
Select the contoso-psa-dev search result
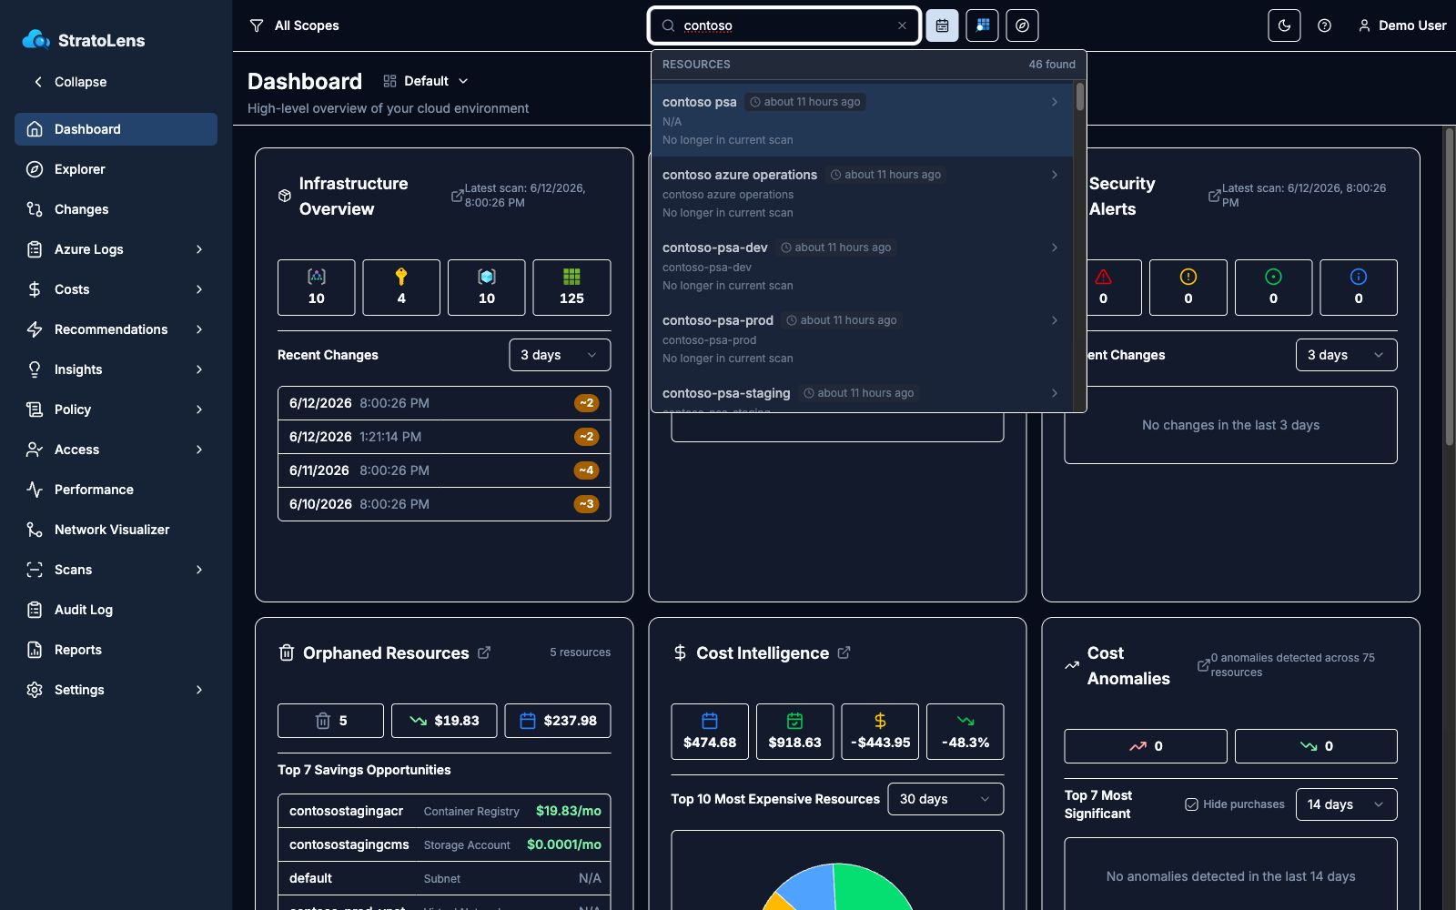(862, 266)
